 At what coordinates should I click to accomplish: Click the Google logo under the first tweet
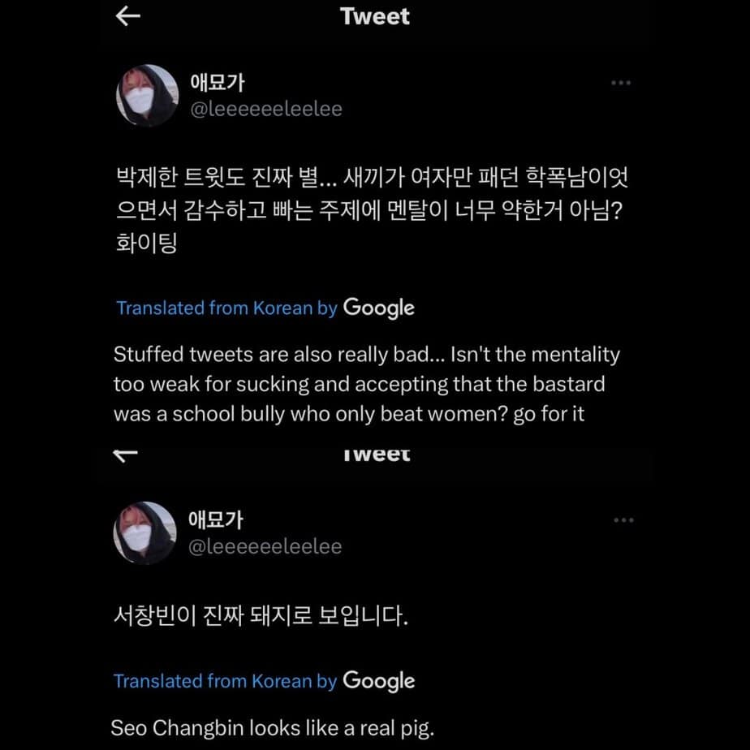[379, 308]
